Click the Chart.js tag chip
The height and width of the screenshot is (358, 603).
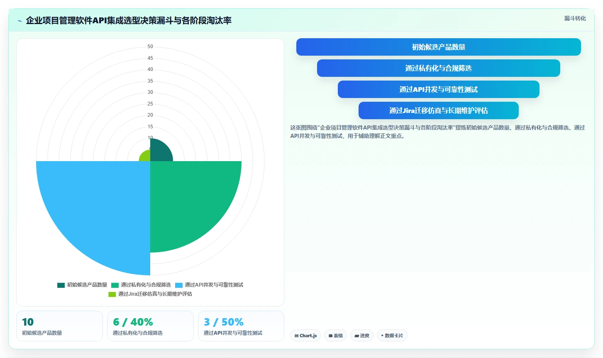[x=305, y=336]
